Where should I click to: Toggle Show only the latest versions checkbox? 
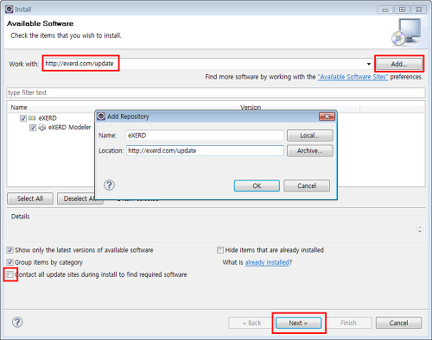[10, 250]
